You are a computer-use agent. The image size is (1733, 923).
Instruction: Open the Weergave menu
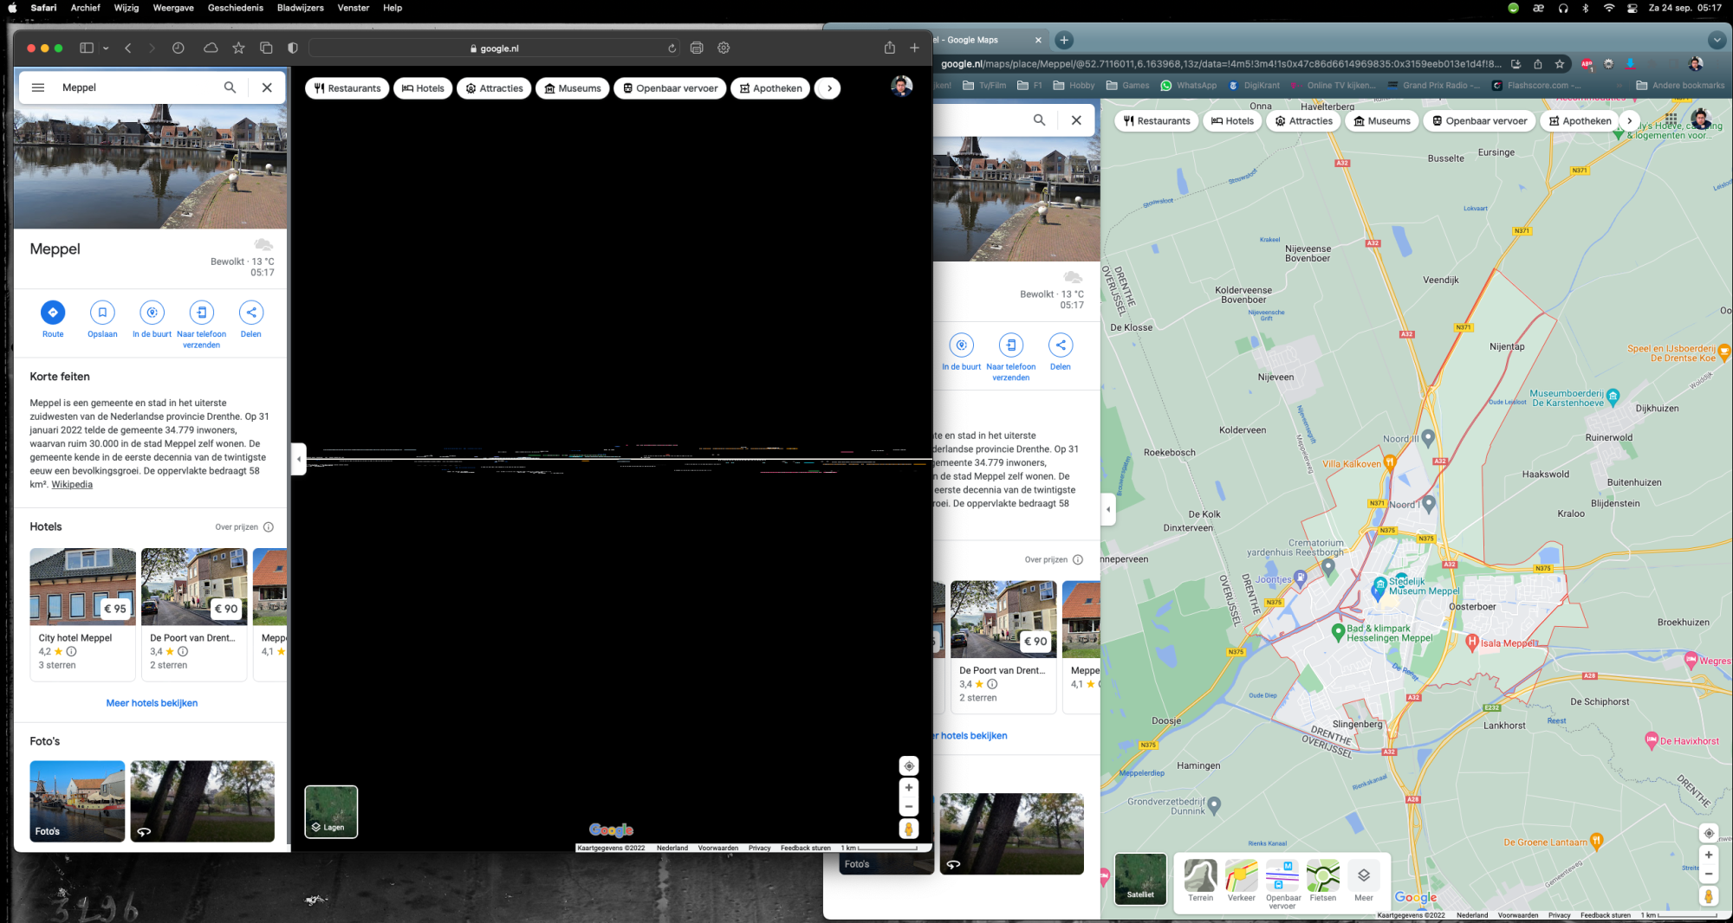(173, 8)
